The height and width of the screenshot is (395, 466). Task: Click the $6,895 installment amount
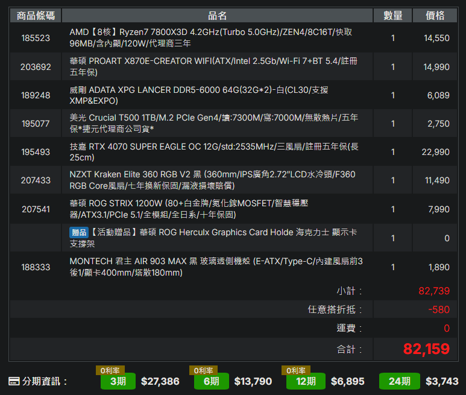tap(348, 381)
